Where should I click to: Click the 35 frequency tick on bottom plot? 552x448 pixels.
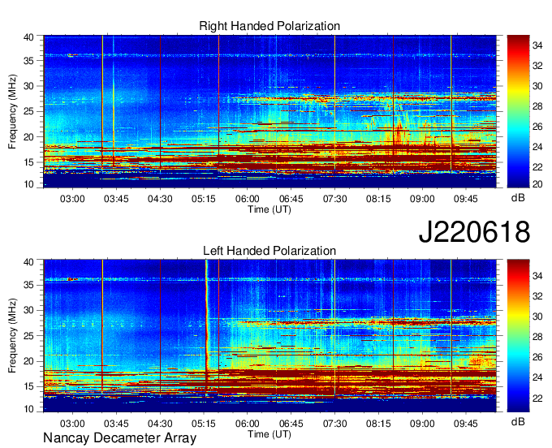pyautogui.click(x=28, y=285)
